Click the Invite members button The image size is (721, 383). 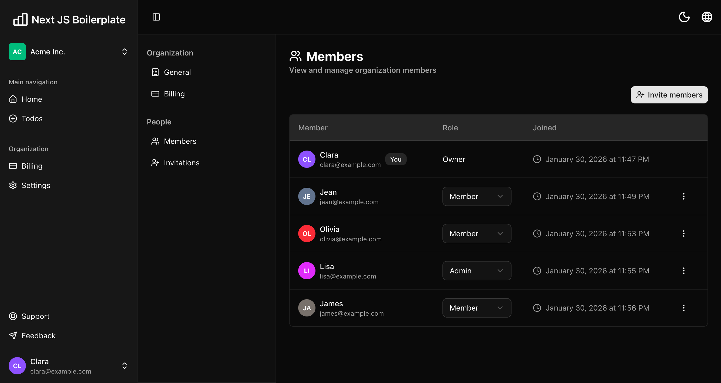click(x=669, y=95)
